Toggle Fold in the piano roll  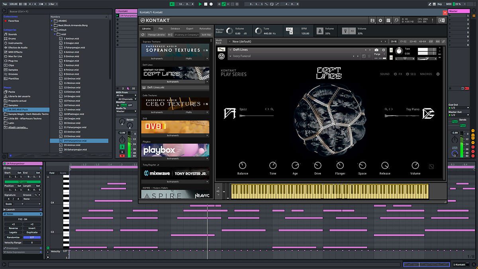pyautogui.click(x=52, y=173)
